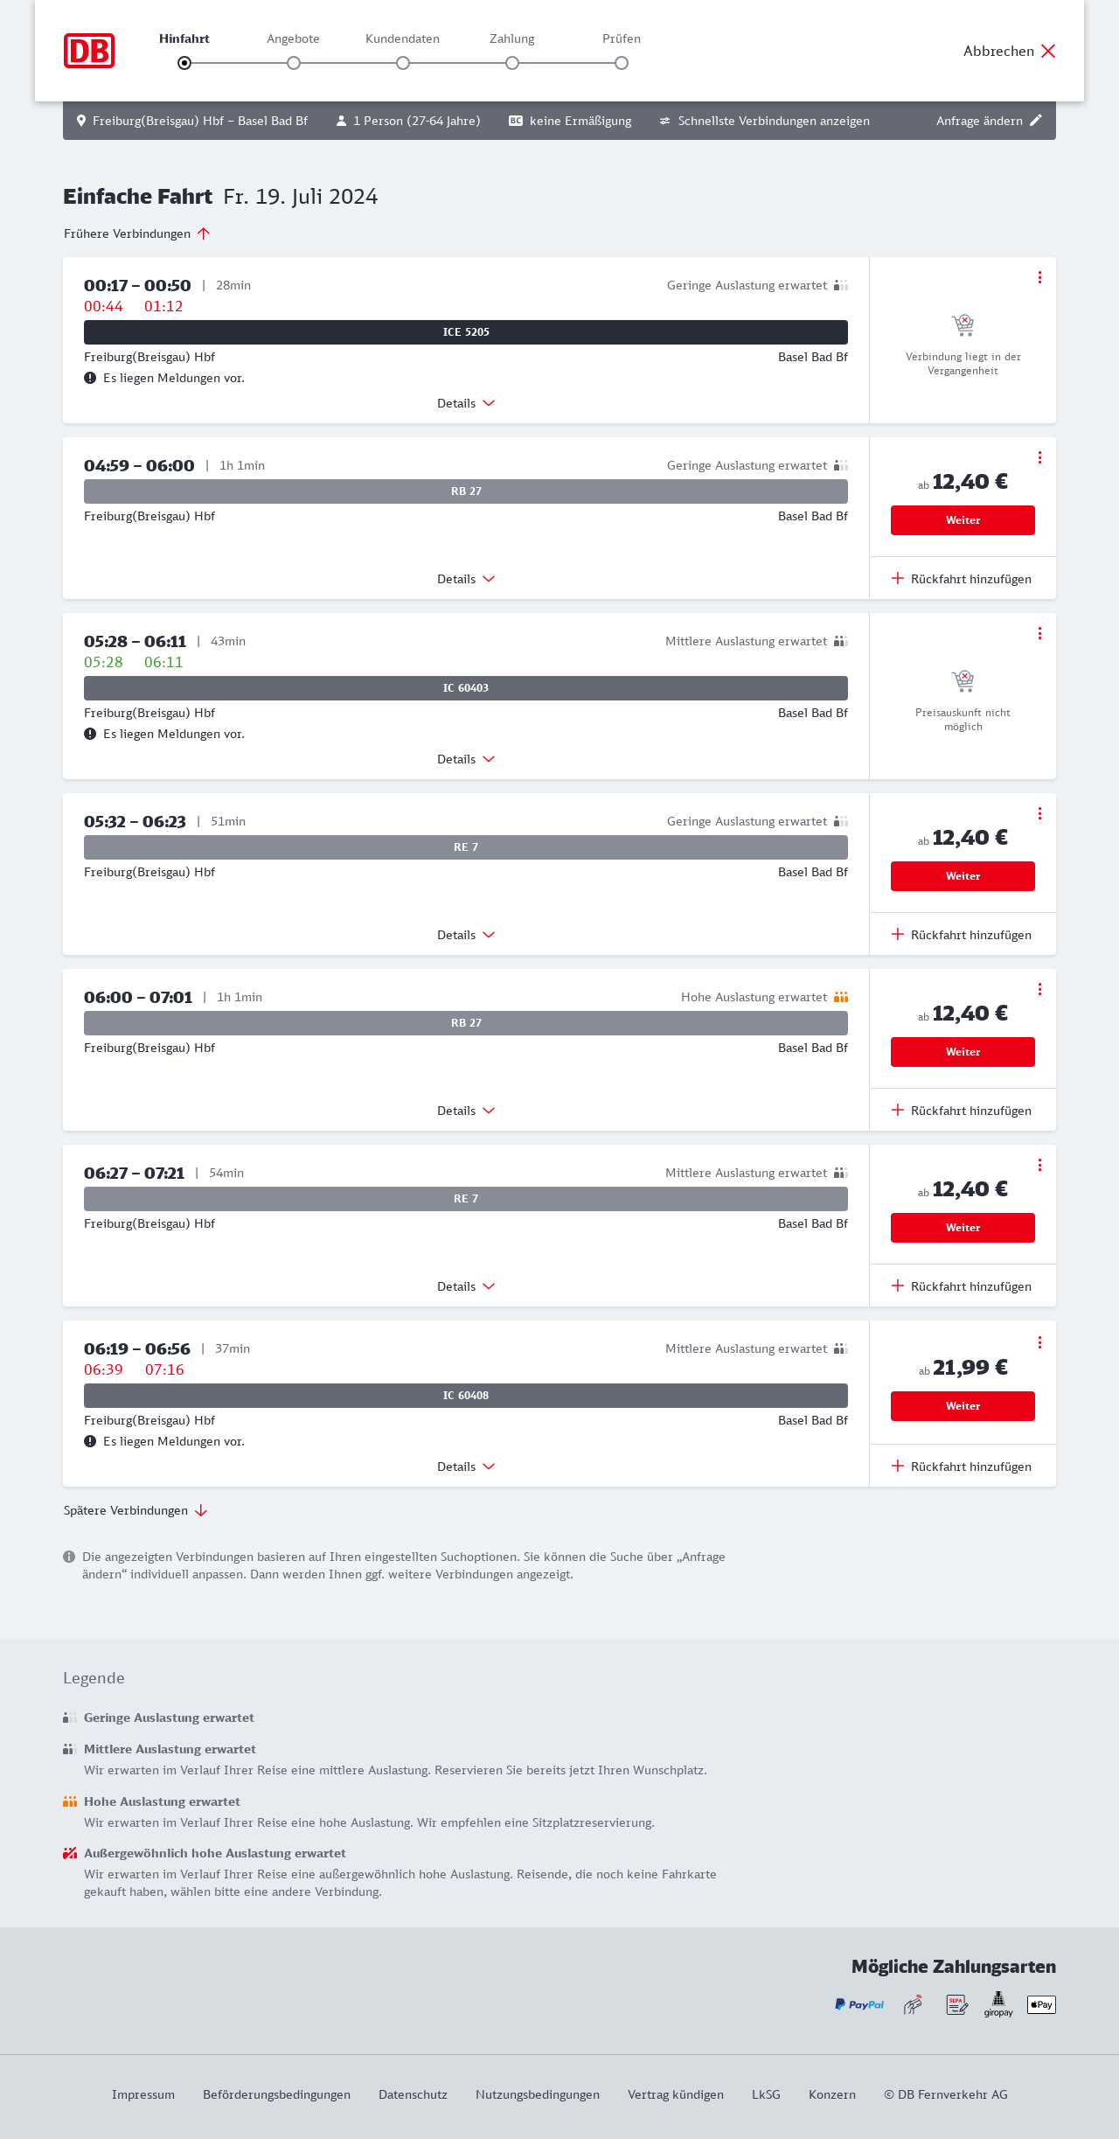The image size is (1119, 2139).
Task: Expand Details of the 05:32 RE 7 connection
Action: 466,935
